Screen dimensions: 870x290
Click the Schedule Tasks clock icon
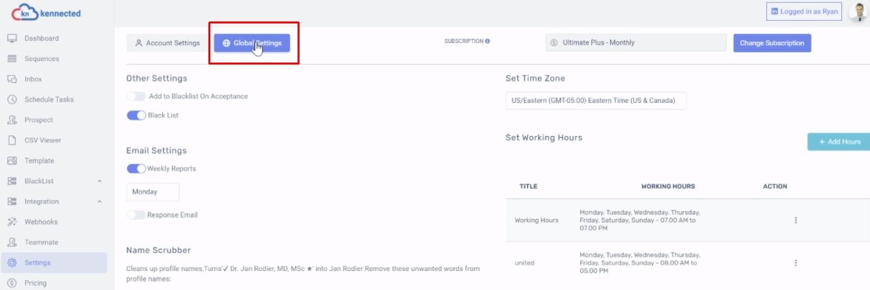point(12,100)
